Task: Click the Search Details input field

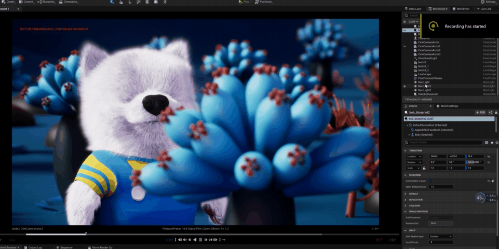Action: pyautogui.click(x=443, y=143)
